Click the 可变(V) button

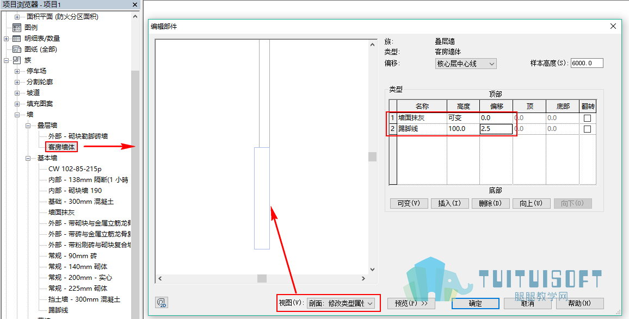(x=409, y=203)
